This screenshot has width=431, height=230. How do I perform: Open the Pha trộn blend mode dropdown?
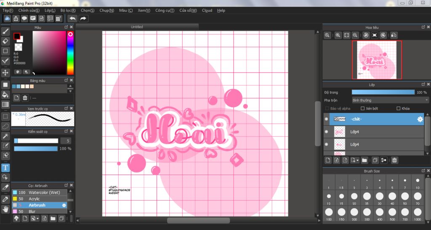(390, 100)
